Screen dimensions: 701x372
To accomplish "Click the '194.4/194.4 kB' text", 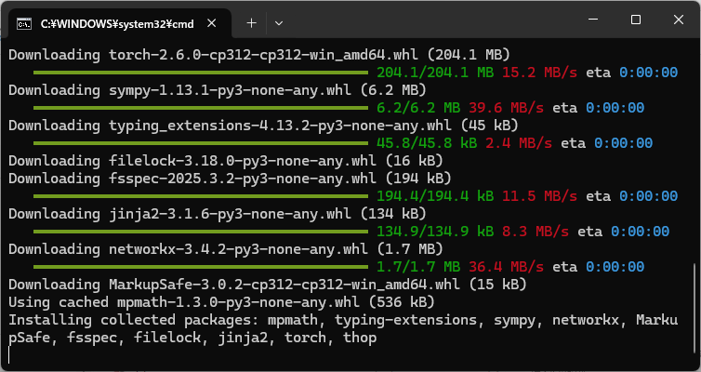I will [x=435, y=196].
